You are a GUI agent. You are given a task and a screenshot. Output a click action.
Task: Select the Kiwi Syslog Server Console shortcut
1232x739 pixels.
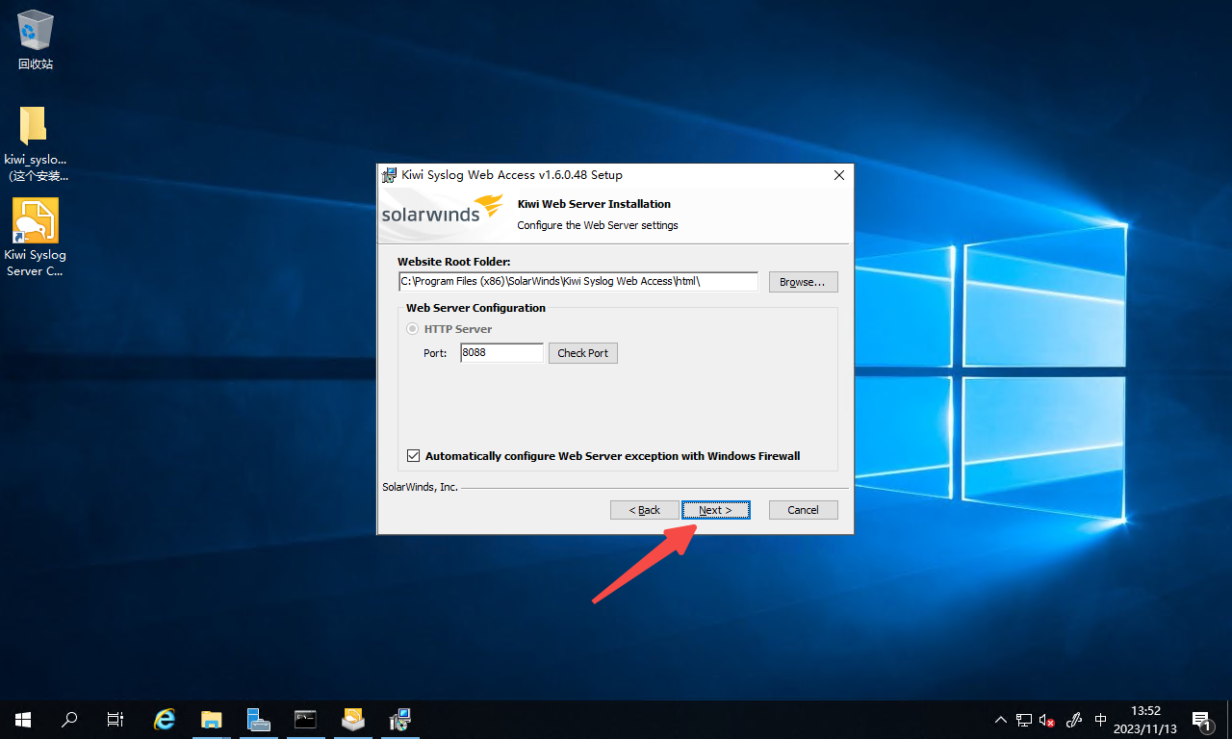pyautogui.click(x=36, y=238)
